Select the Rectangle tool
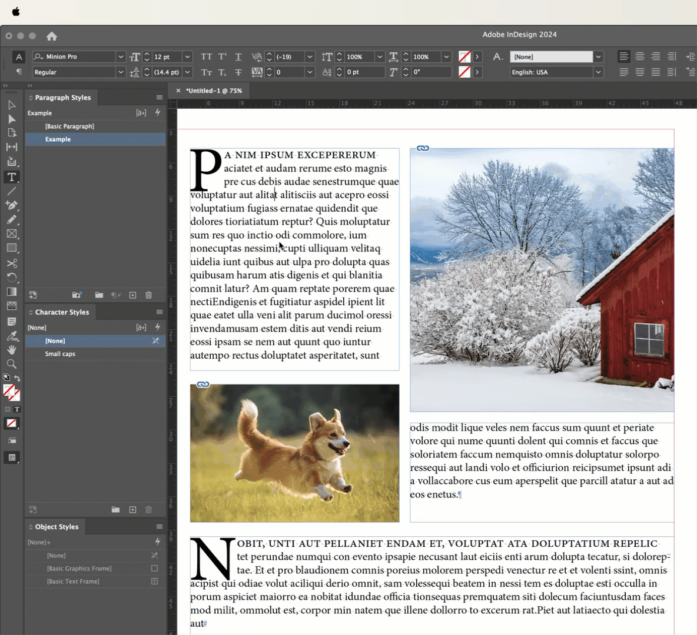The image size is (697, 635). click(12, 248)
